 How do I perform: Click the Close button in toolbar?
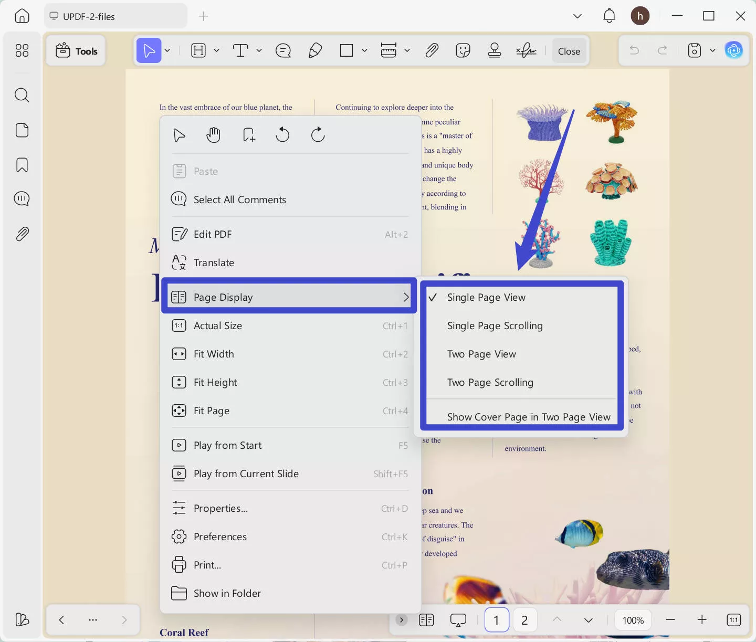(x=569, y=51)
